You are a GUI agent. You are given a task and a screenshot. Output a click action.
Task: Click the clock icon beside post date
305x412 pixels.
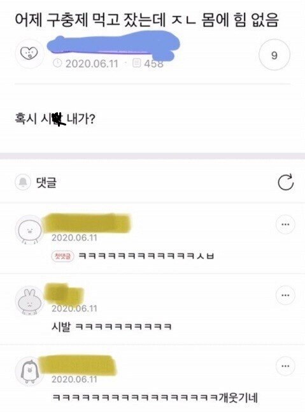(57, 63)
